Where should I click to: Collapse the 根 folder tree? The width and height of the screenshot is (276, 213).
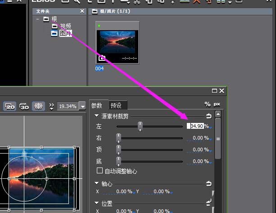tap(38, 19)
